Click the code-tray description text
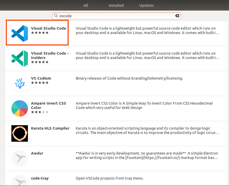The image size is (229, 186). [x=109, y=178]
